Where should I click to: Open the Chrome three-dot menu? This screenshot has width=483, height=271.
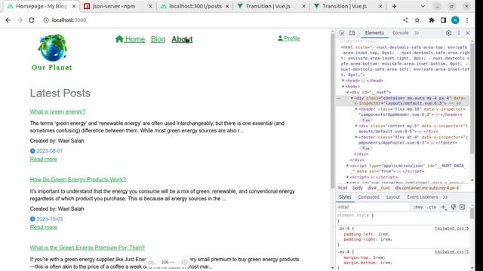point(467,20)
